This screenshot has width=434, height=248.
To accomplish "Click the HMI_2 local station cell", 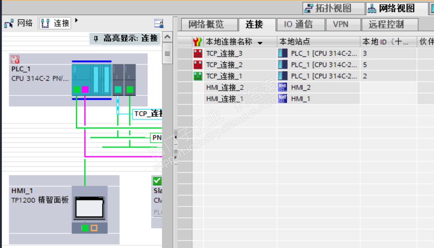I will 318,88.
